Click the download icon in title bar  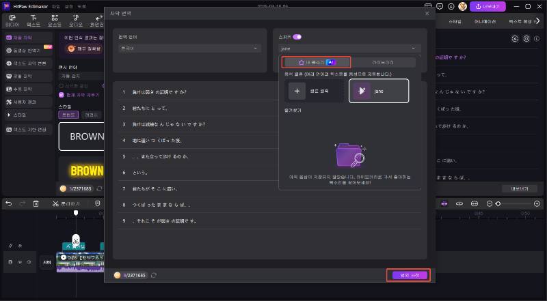point(451,7)
